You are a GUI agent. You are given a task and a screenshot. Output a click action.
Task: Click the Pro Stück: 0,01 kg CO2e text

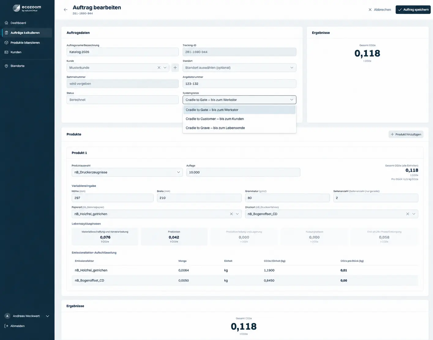click(405, 179)
